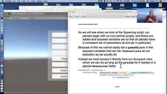Open the Free Aspect dropdown in Unity

pyautogui.click(x=20, y=18)
